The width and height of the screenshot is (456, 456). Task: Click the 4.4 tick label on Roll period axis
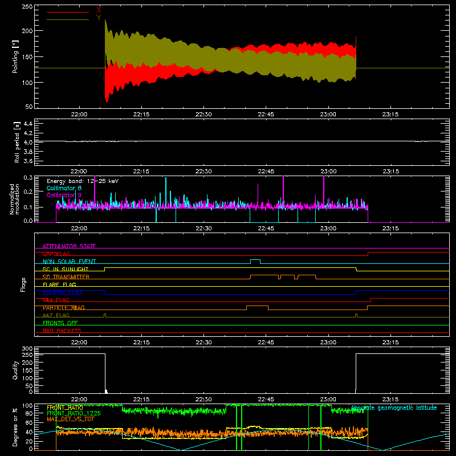point(27,124)
